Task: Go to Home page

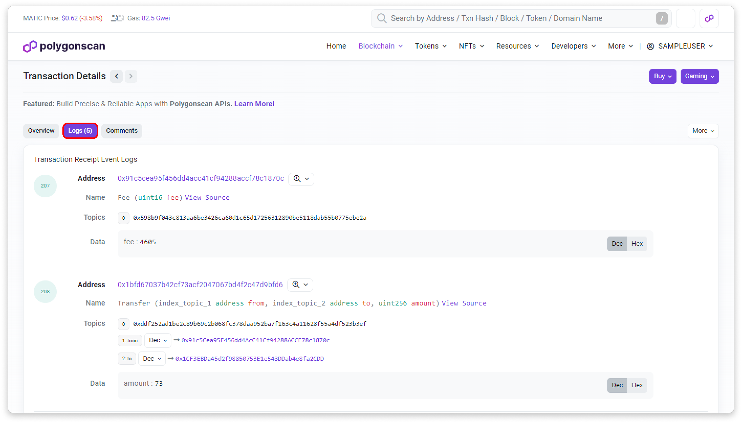Action: click(336, 46)
